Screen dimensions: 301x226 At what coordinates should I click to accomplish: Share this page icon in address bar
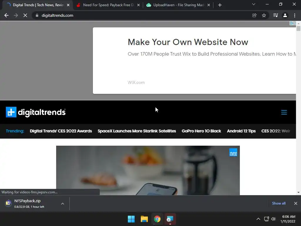254,15
